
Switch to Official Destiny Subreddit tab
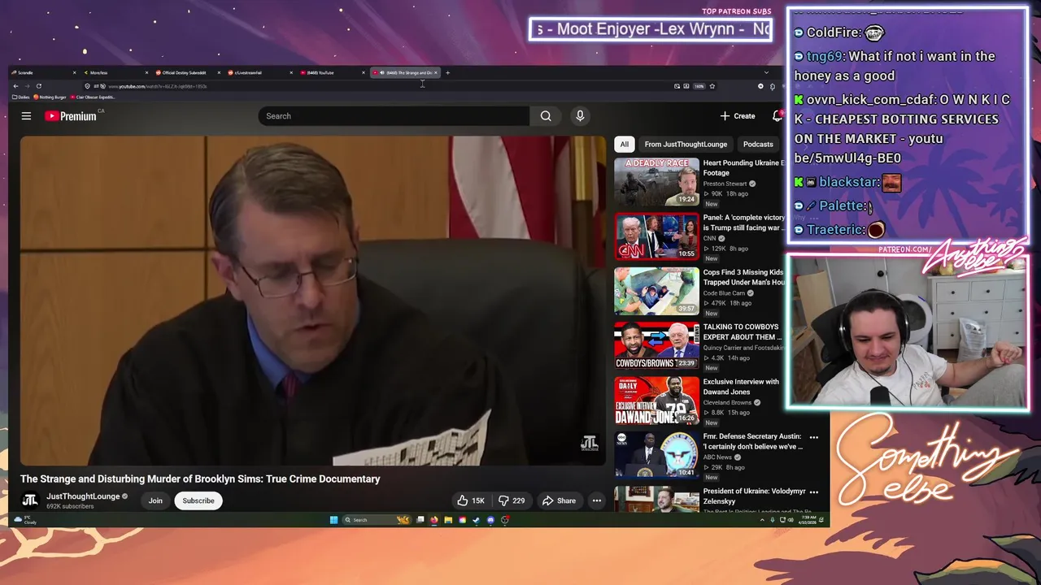(188, 73)
